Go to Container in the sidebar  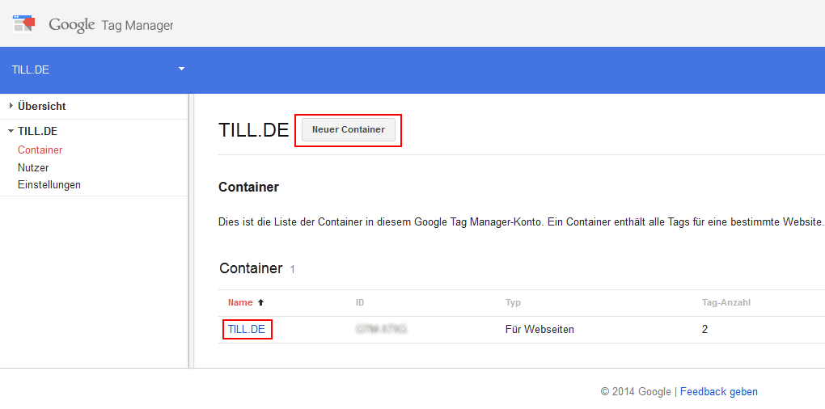40,150
